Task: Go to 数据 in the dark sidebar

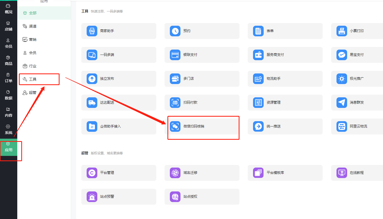Action: (9, 95)
